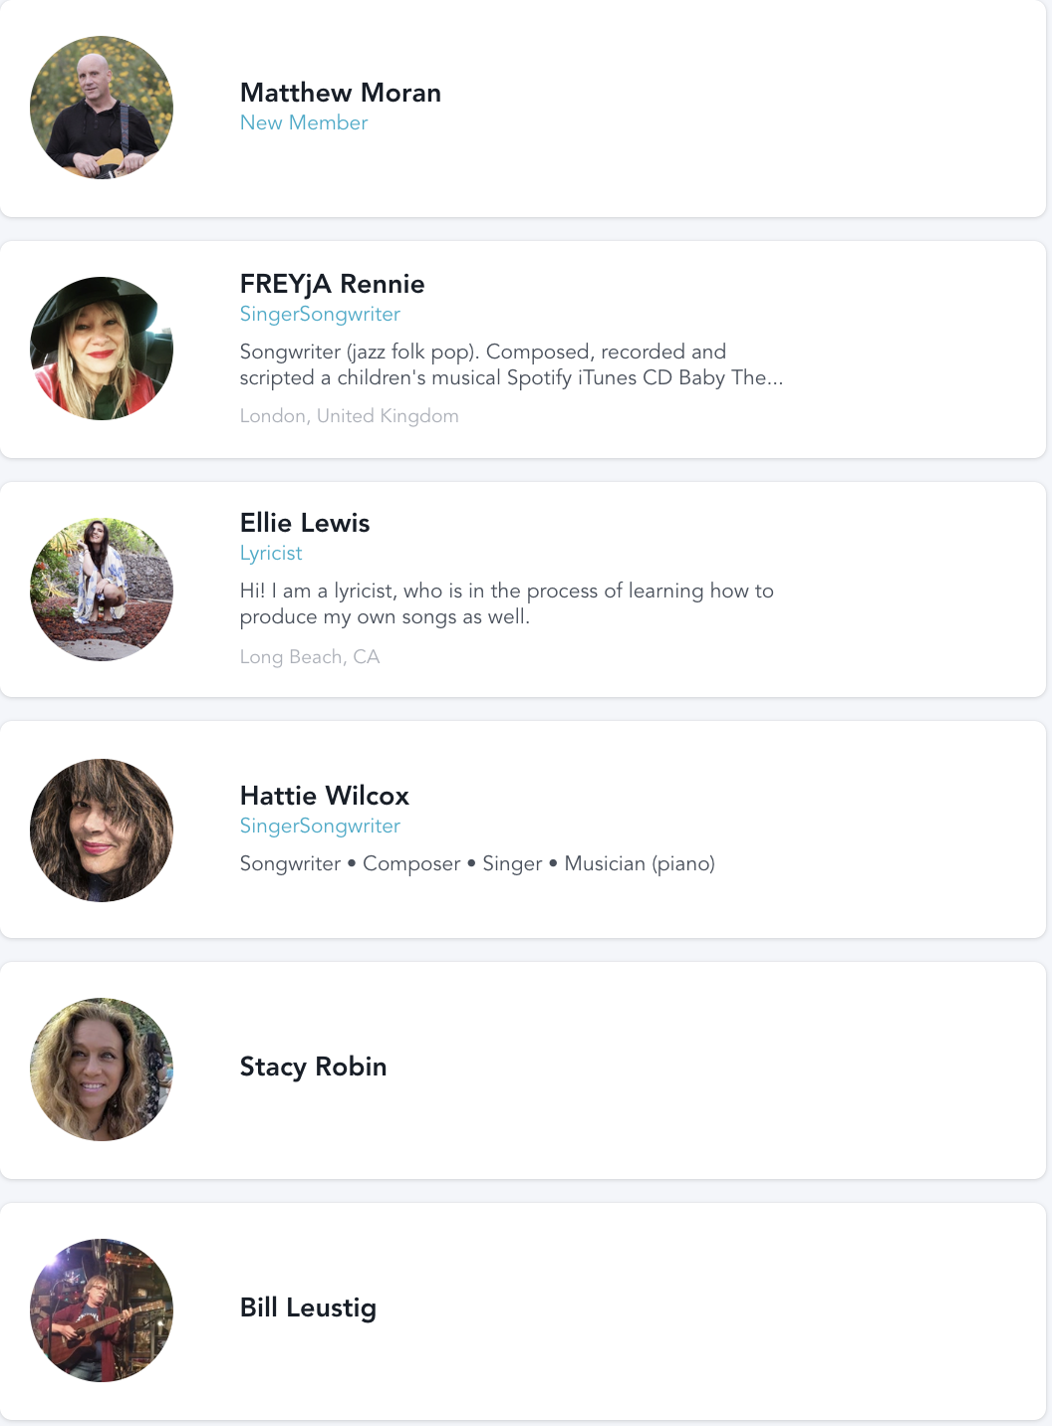
Task: Open FREYjA Rennie's avatar picture
Action: click(102, 349)
